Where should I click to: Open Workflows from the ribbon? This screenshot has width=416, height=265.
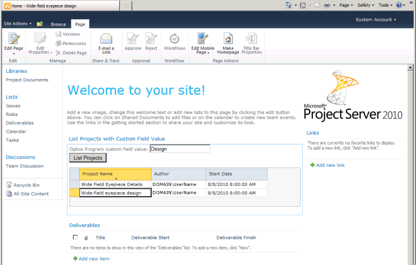click(x=174, y=42)
